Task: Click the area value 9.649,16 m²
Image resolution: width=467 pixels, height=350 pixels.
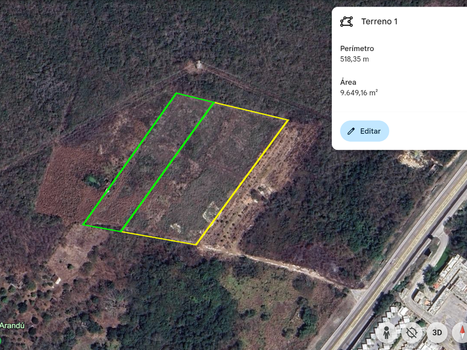Action: [x=359, y=93]
